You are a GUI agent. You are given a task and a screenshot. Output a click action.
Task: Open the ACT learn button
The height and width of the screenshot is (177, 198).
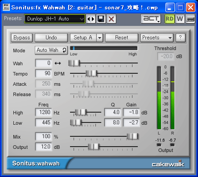151,19
